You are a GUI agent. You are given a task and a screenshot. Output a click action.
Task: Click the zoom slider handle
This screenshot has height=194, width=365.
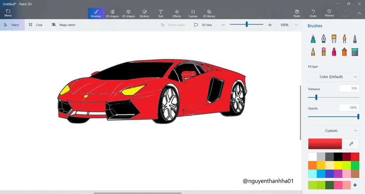point(247,24)
